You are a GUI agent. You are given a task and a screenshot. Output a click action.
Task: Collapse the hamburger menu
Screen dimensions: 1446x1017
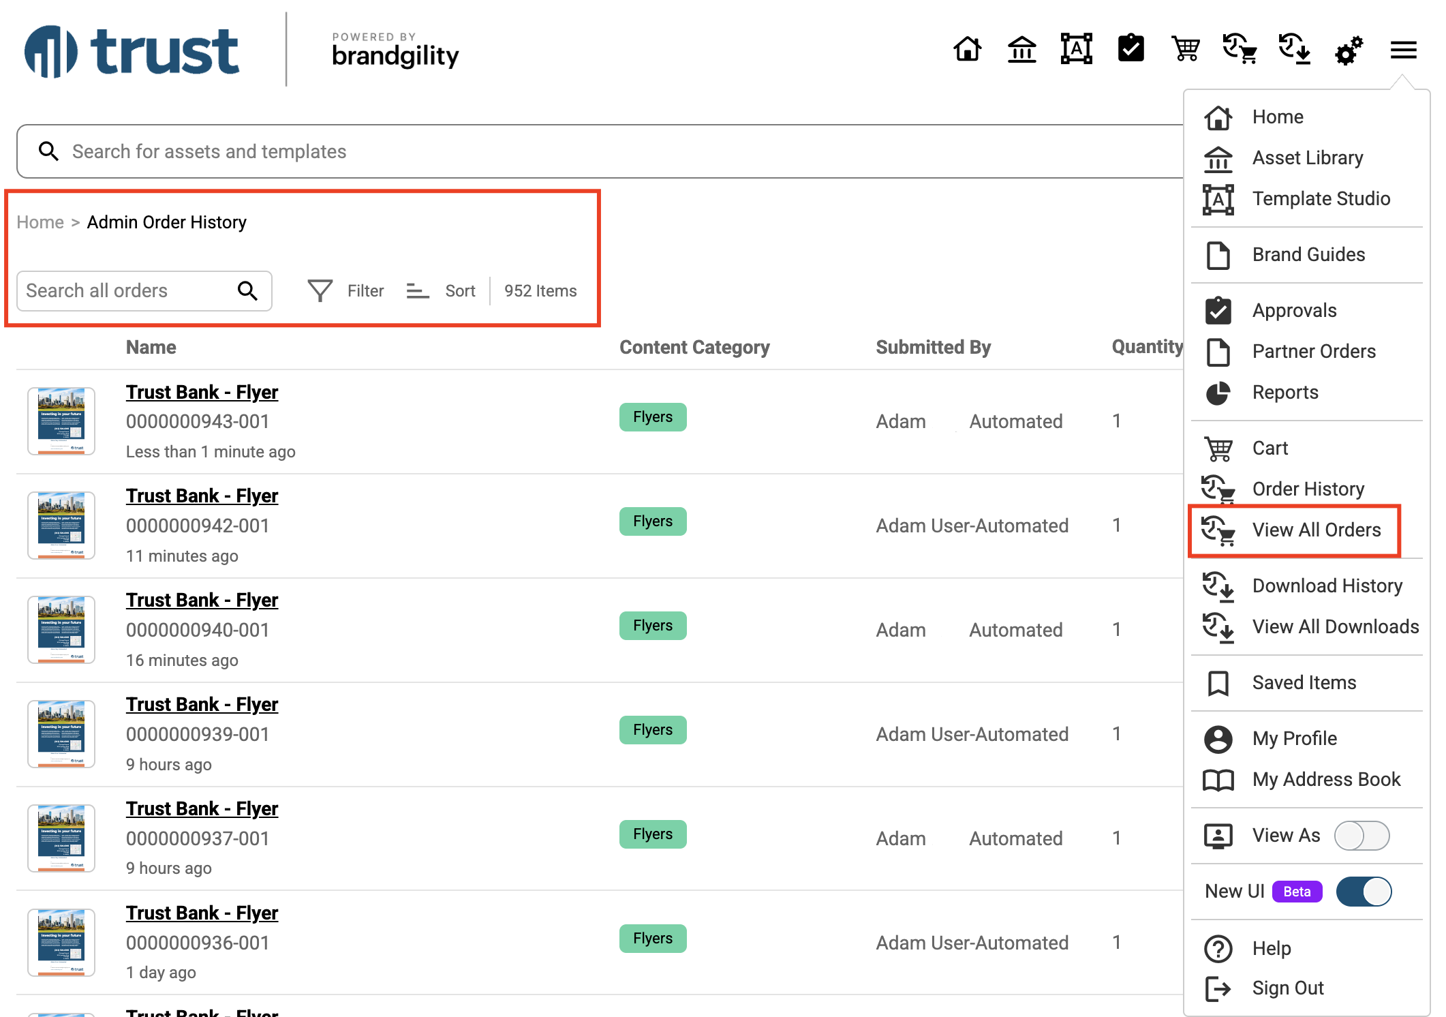tap(1403, 50)
